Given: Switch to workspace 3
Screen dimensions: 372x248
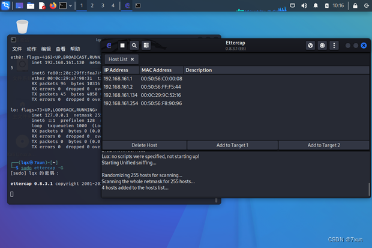Looking at the screenshot, I should pos(103,5).
